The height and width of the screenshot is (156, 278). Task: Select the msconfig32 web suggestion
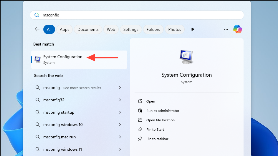[x=79, y=100]
